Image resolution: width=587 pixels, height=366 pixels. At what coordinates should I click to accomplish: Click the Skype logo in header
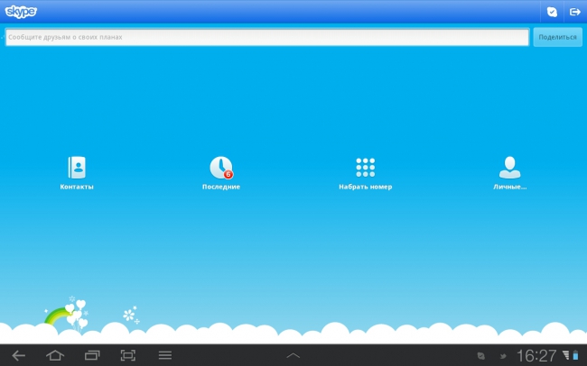click(x=21, y=12)
